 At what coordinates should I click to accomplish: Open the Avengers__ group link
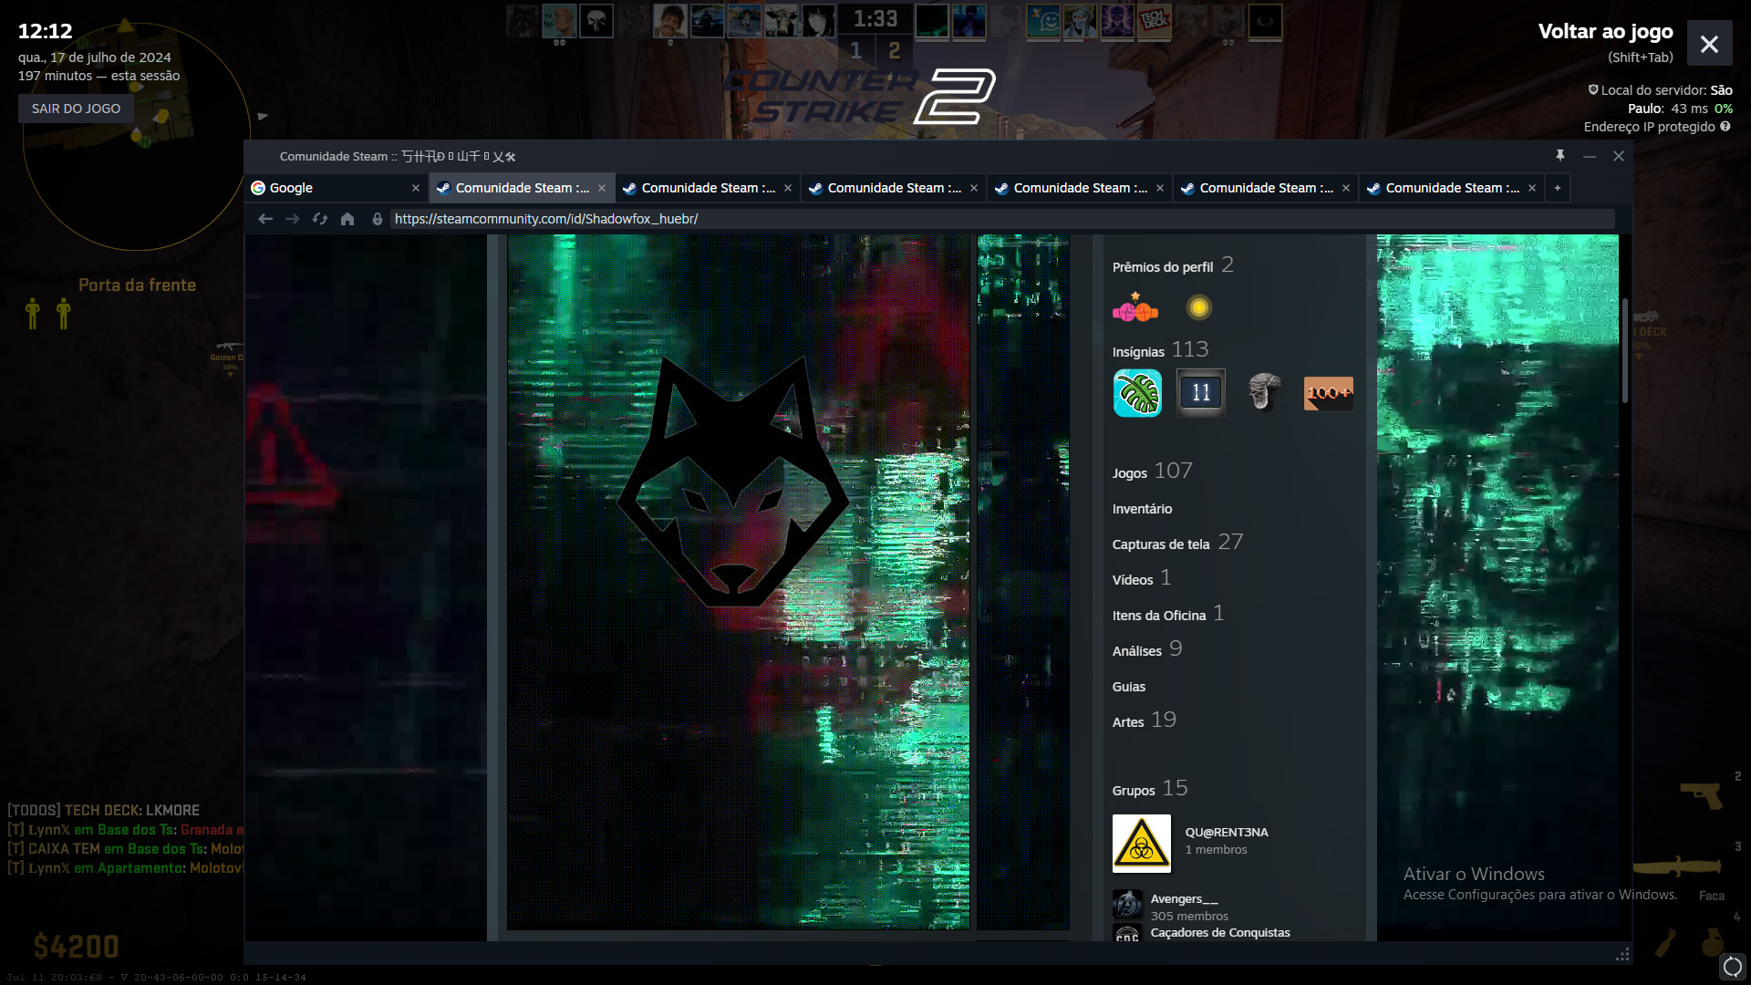point(1184,899)
